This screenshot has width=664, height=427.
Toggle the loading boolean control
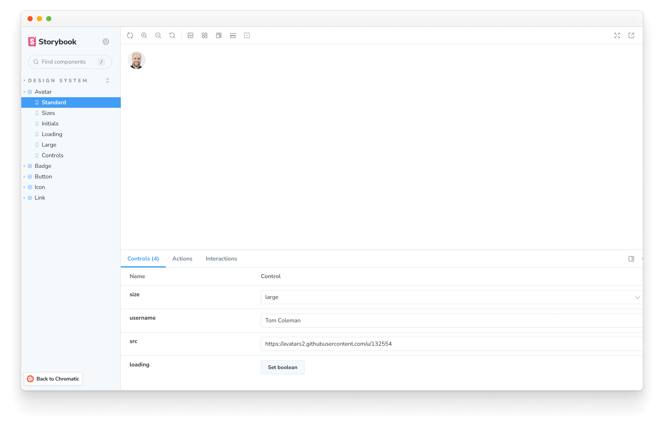283,367
